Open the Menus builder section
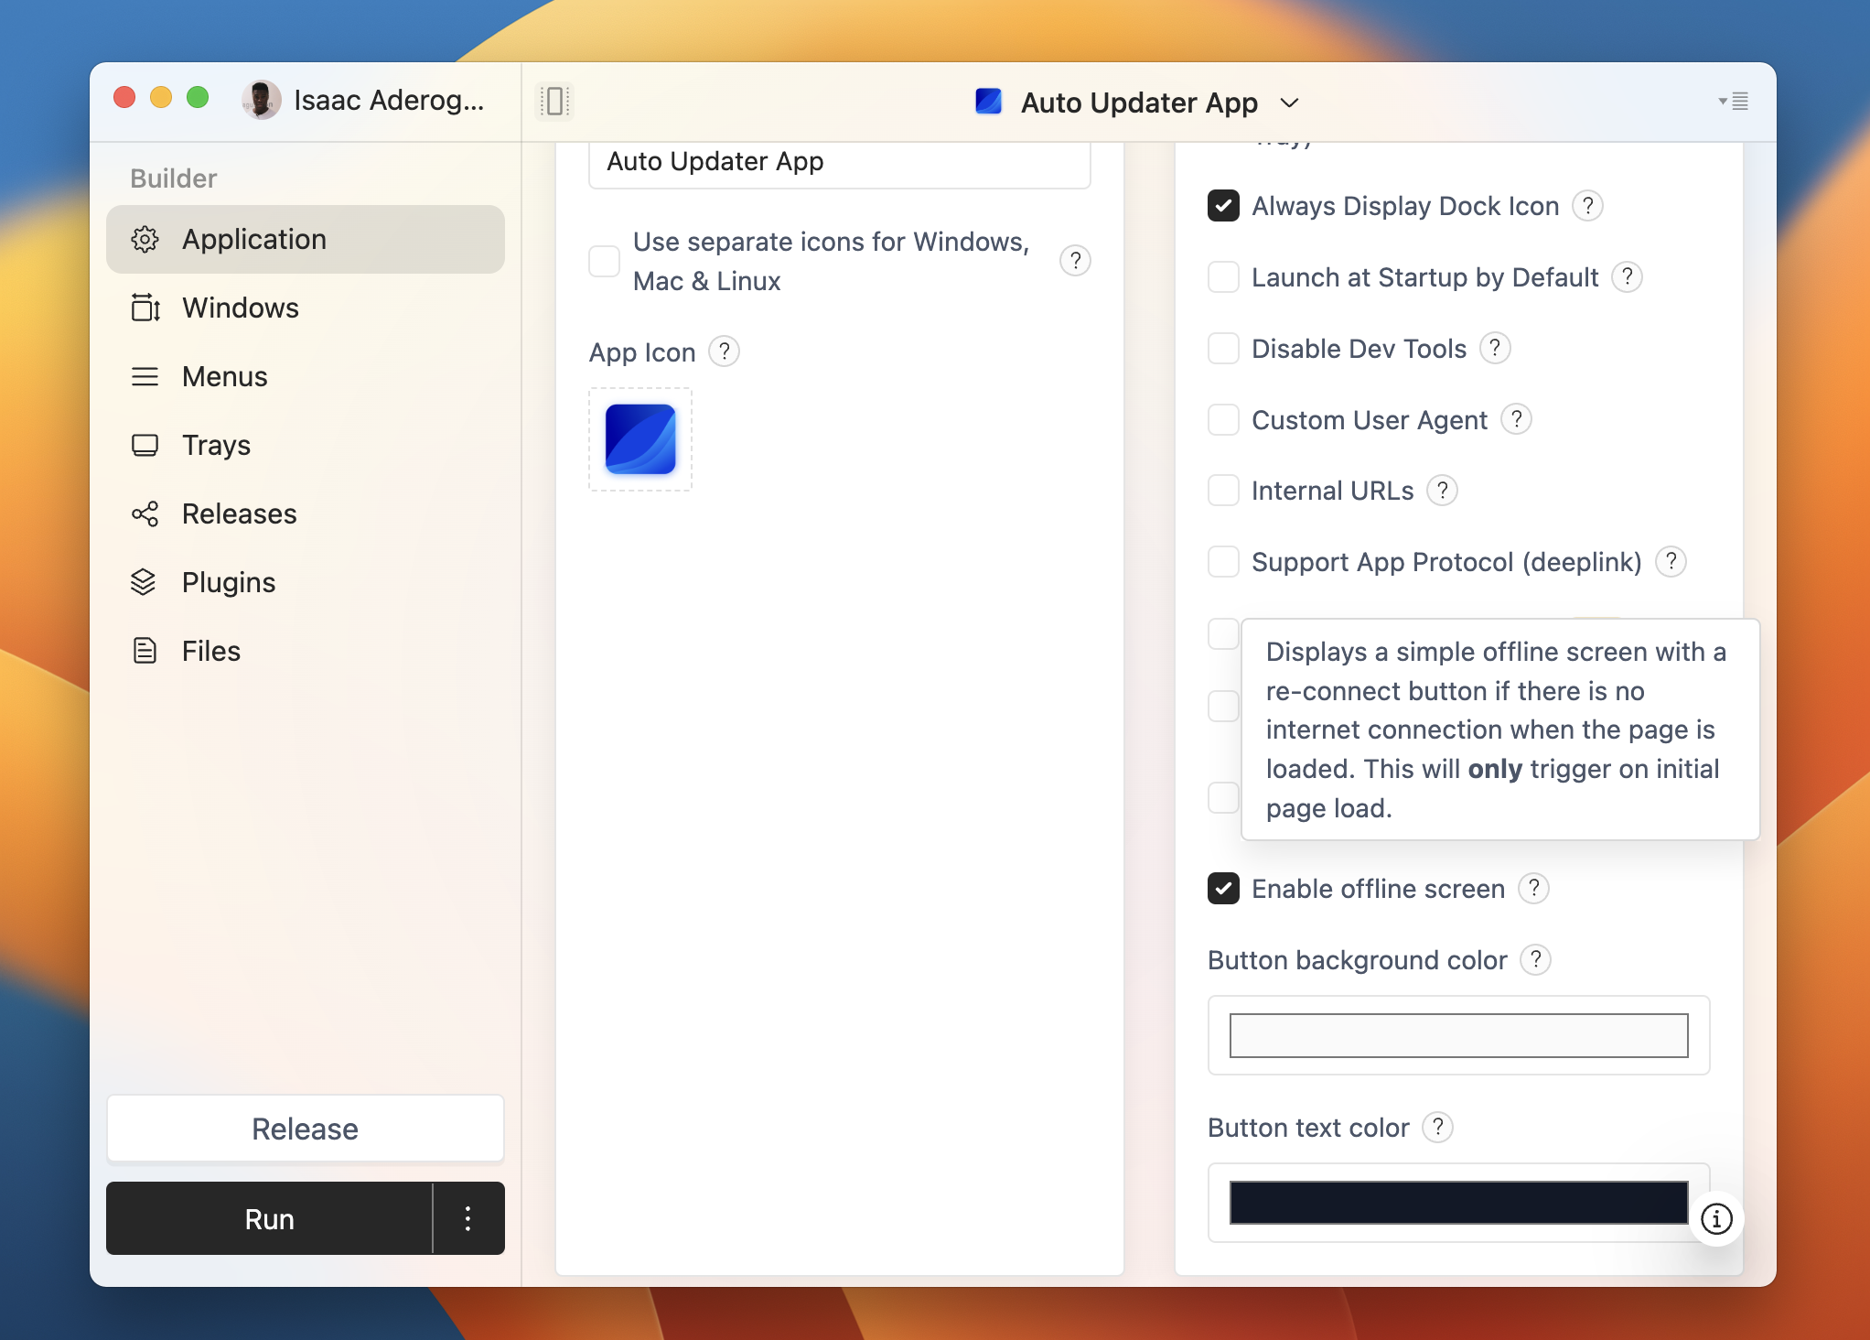This screenshot has height=1340, width=1870. click(224, 376)
